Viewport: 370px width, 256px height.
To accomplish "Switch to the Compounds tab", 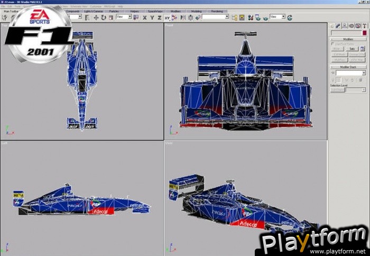I will pyautogui.click(x=73, y=11).
